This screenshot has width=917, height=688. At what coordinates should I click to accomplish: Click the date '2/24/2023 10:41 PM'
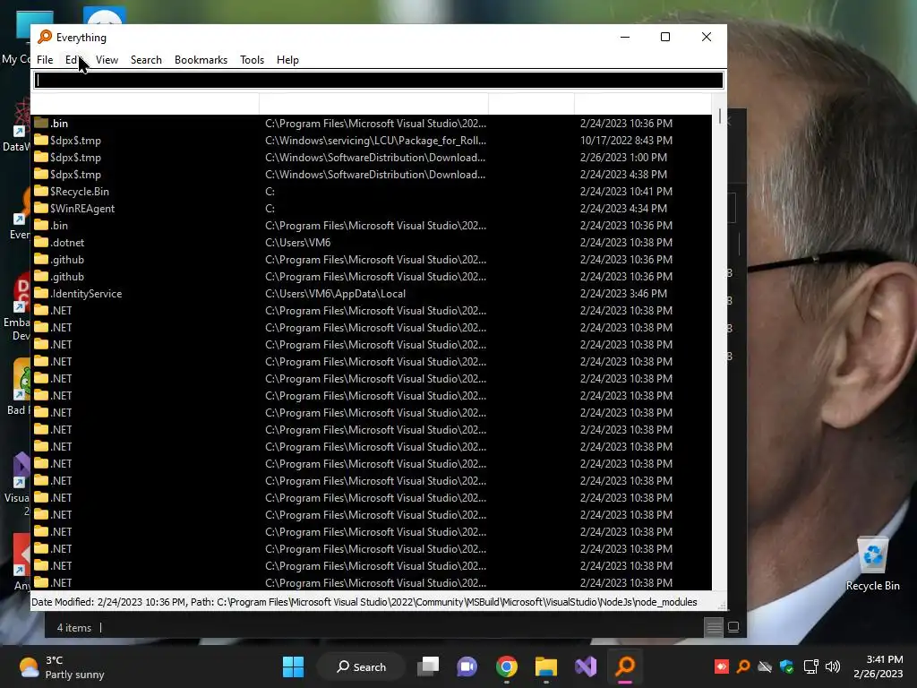(x=626, y=192)
